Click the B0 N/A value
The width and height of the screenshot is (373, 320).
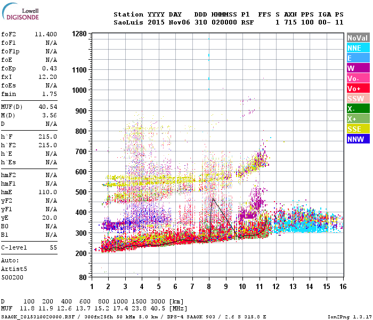[51, 227]
